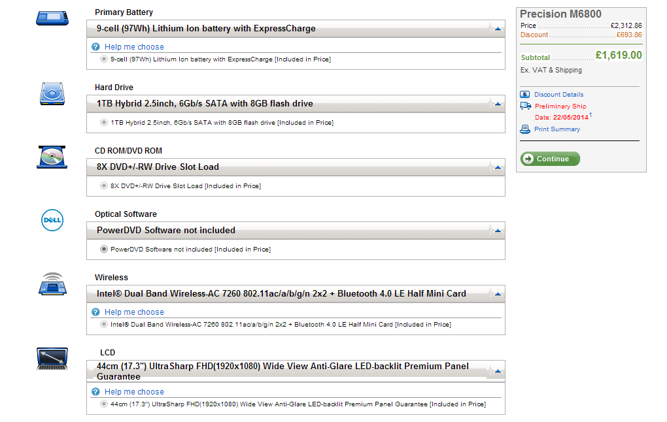Click the Subtotal £1,619.00 amount
The width and height of the screenshot is (667, 422).
[619, 56]
